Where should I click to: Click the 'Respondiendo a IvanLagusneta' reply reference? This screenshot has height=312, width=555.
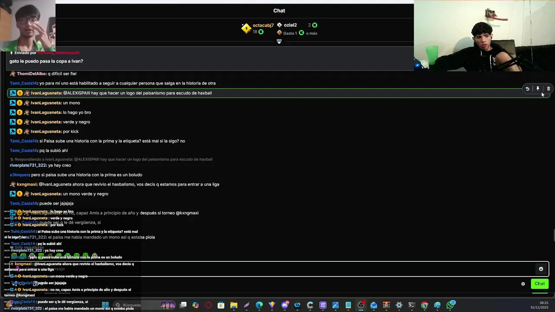(x=111, y=159)
